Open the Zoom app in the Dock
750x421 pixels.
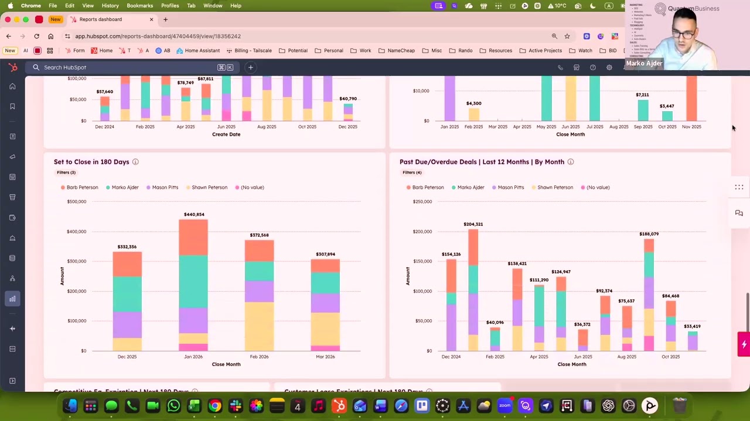504,406
